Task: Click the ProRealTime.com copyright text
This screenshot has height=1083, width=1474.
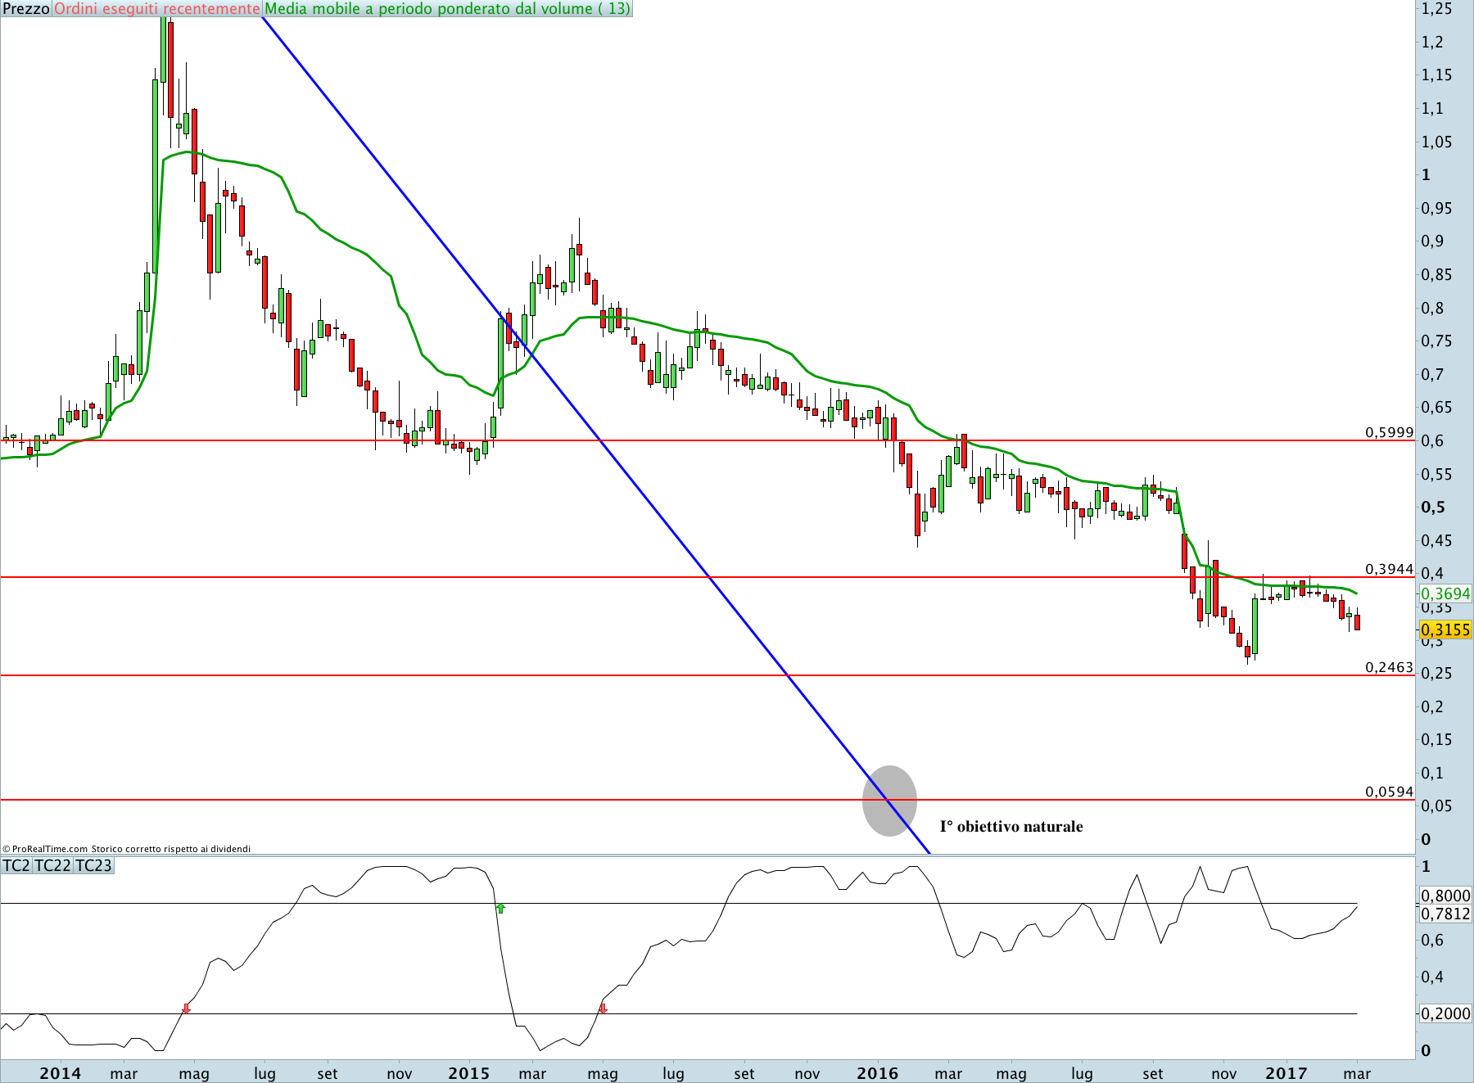Action: point(126,849)
